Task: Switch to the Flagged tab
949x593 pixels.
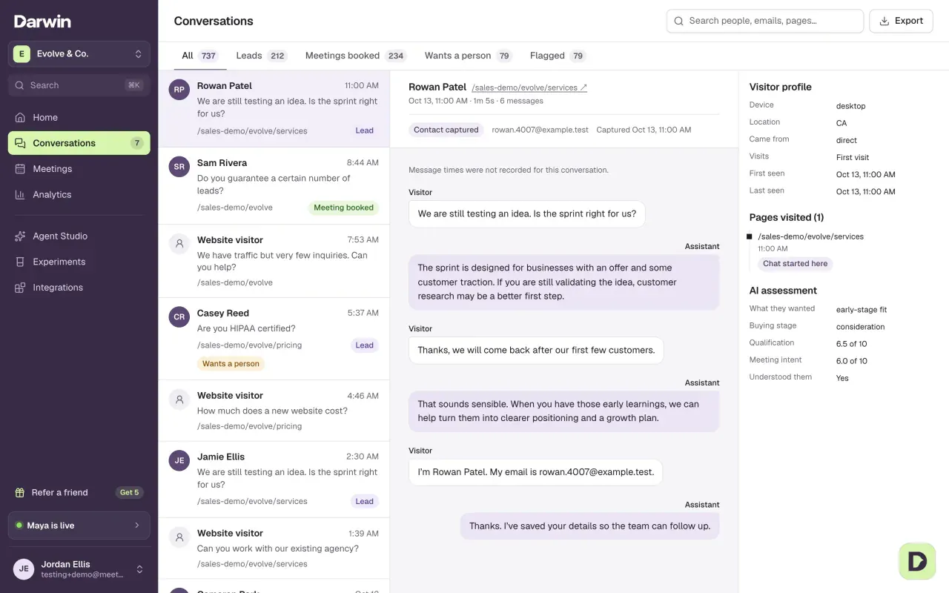Action: (x=558, y=56)
